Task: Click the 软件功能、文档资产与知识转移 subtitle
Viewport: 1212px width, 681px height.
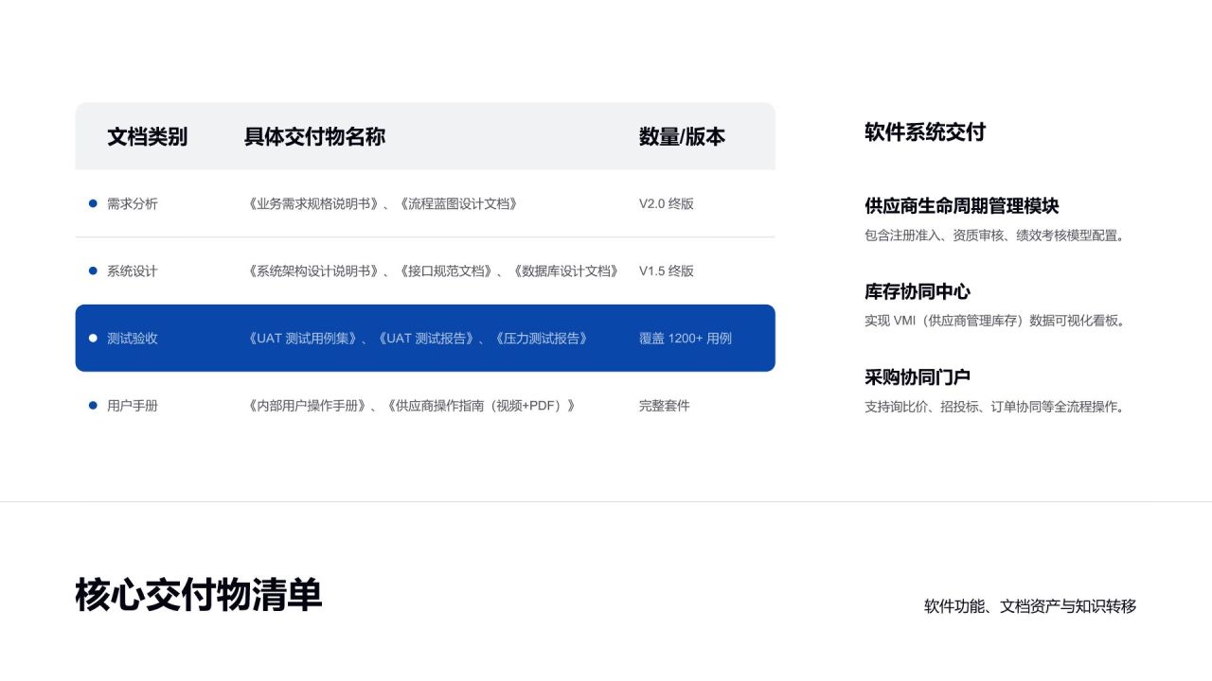Action: (1030, 606)
